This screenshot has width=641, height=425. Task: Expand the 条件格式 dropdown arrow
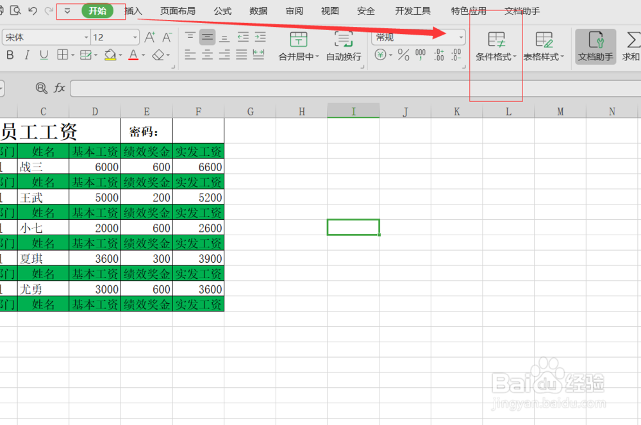(x=514, y=57)
